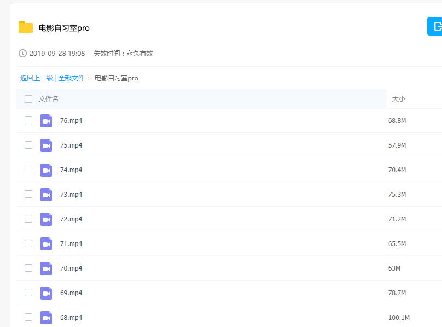Click the share date 2019-09-28 19:08

[x=57, y=53]
